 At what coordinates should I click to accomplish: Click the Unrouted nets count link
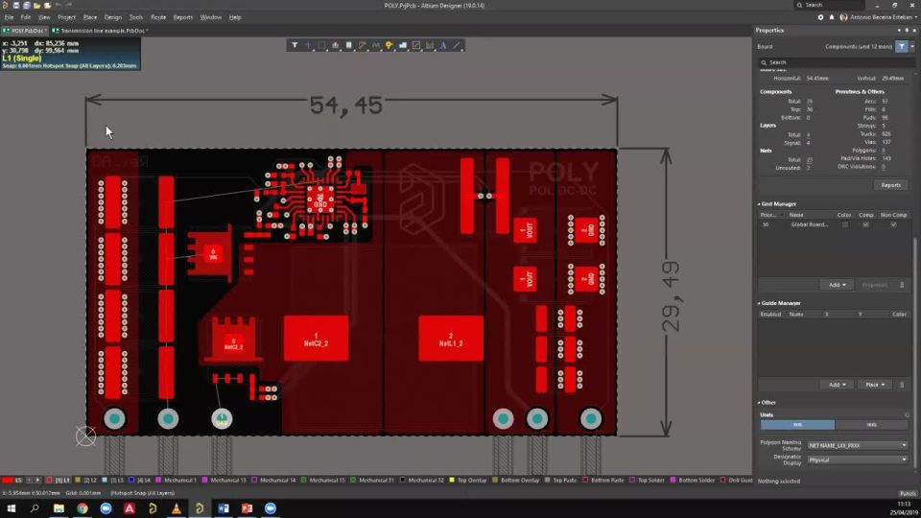(x=808, y=168)
